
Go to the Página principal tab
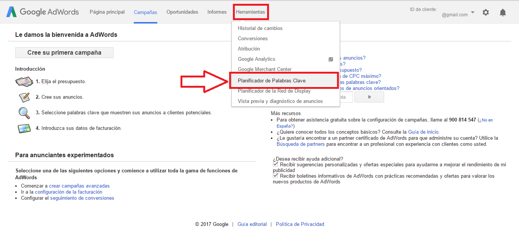point(107,12)
